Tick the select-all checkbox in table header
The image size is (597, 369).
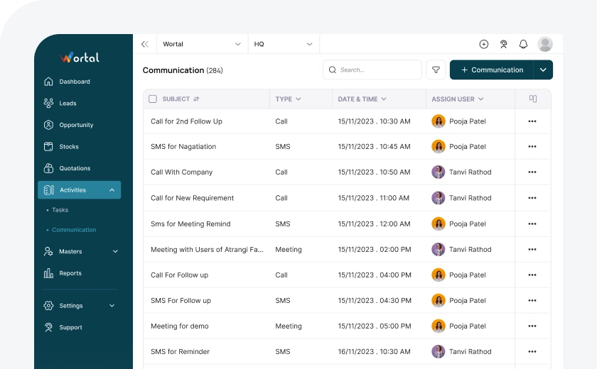tap(153, 99)
